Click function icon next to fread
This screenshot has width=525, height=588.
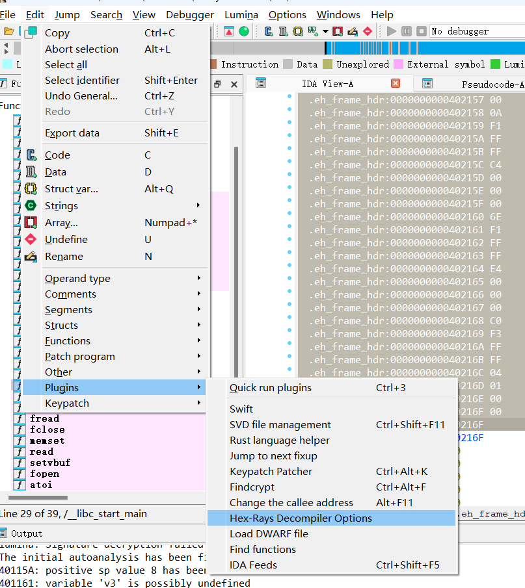[x=19, y=418]
